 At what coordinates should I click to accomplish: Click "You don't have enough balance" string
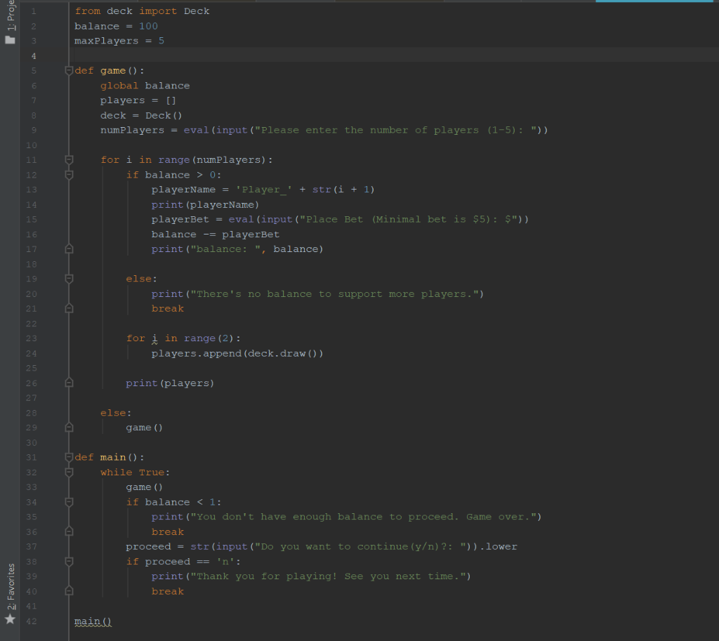[363, 517]
